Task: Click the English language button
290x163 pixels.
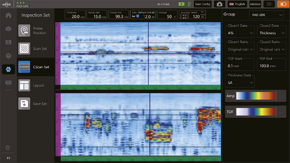Action: point(237,4)
